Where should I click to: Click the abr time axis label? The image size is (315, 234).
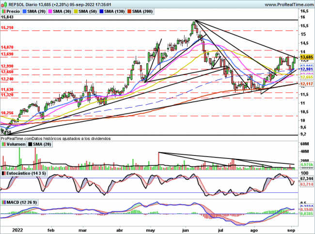120,230
